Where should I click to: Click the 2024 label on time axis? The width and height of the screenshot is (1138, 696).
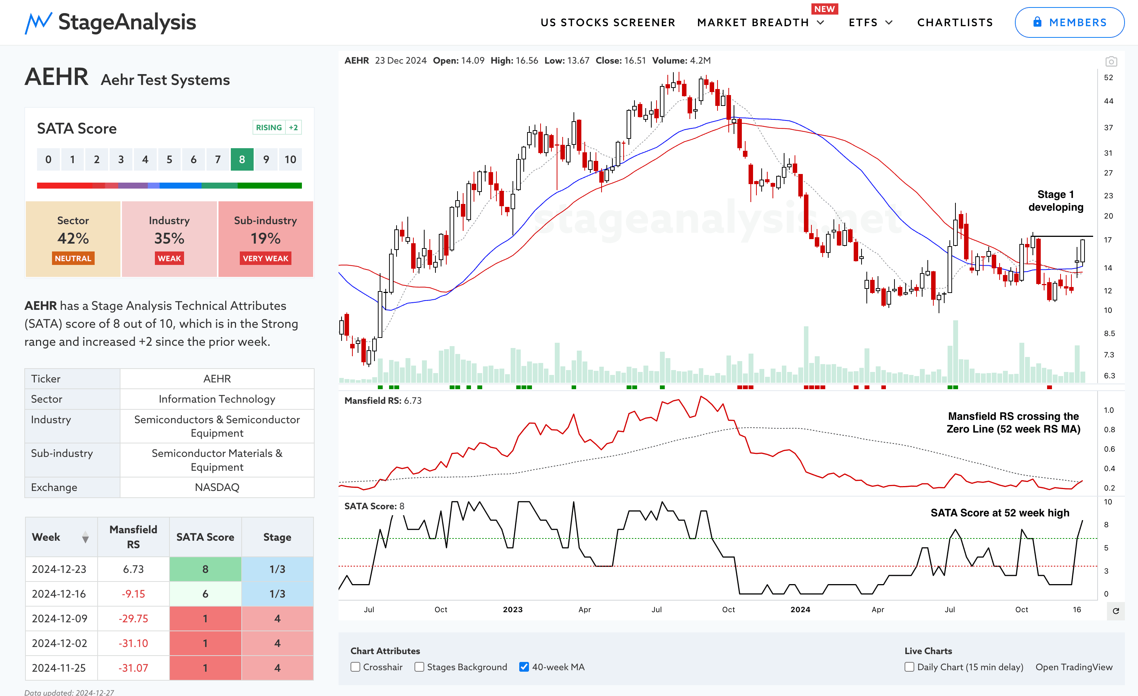coord(800,609)
